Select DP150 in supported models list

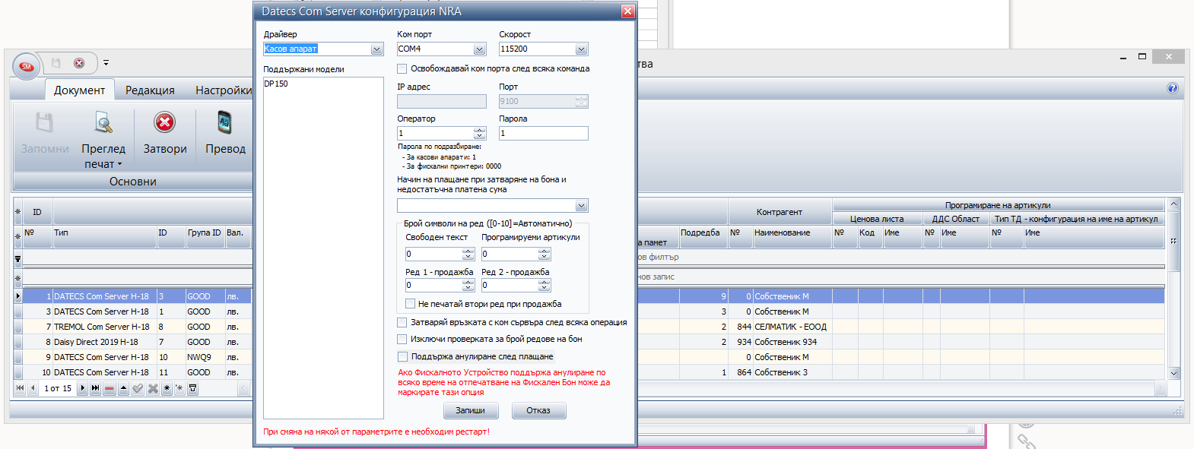(276, 84)
